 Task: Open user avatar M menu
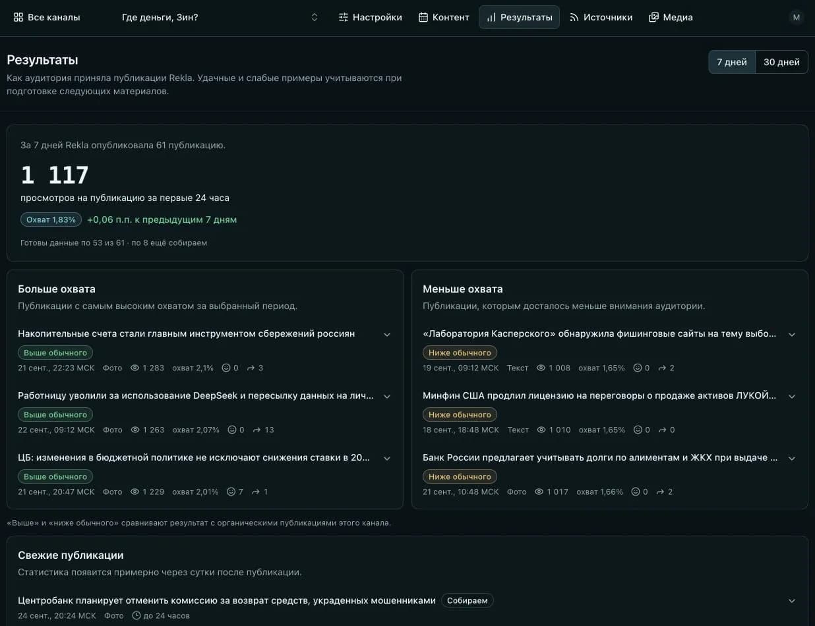[x=797, y=17]
